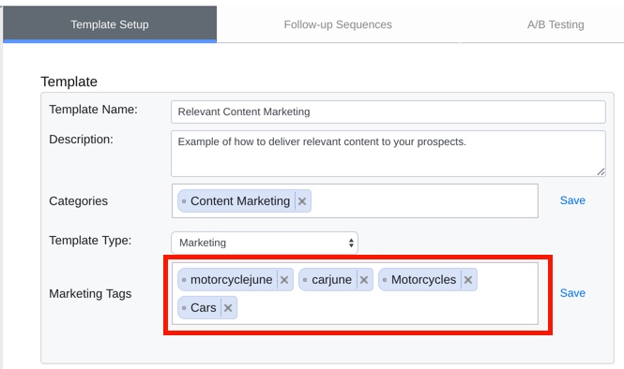
Task: Remove the Motorcycles tag
Action: pos(468,280)
